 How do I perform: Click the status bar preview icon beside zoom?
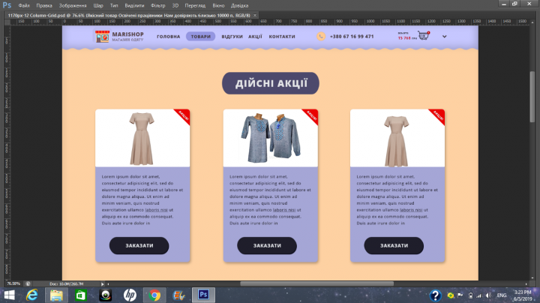pos(28,283)
